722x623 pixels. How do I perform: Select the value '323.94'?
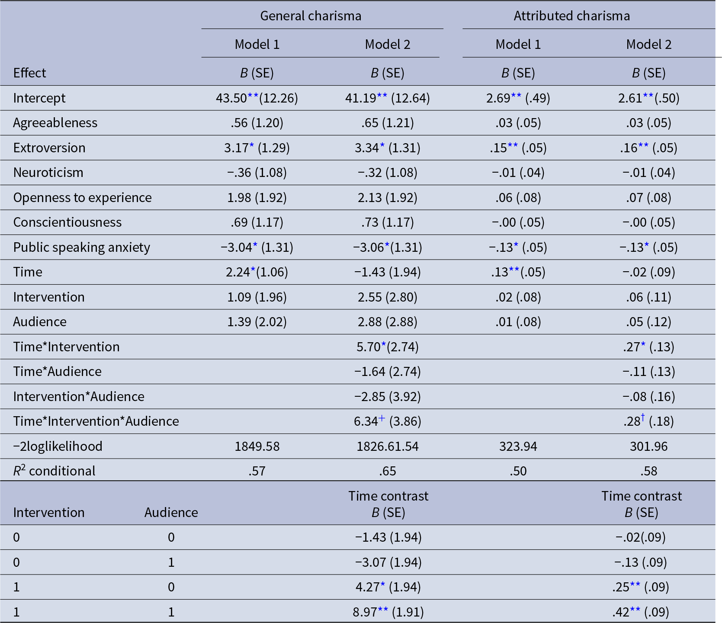518,446
